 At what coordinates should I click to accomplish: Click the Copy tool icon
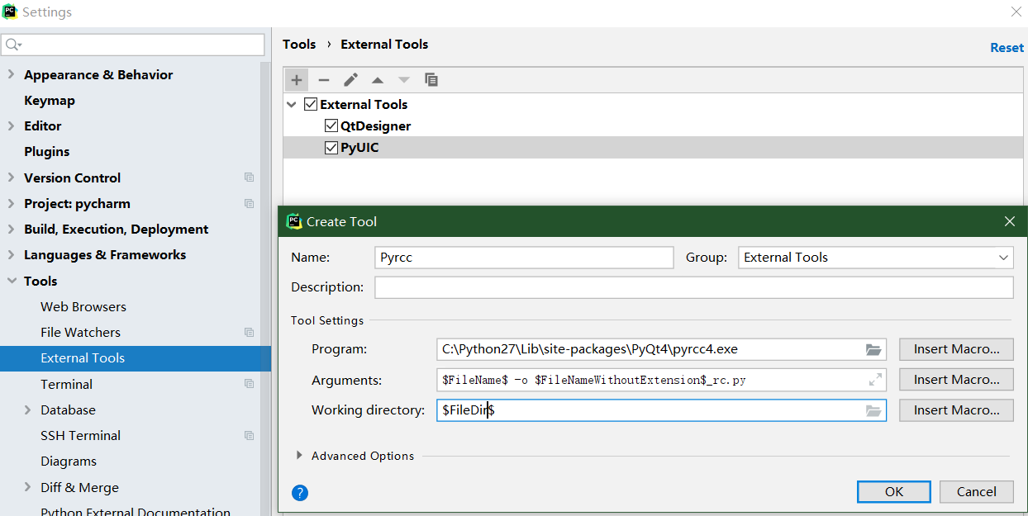coord(431,80)
